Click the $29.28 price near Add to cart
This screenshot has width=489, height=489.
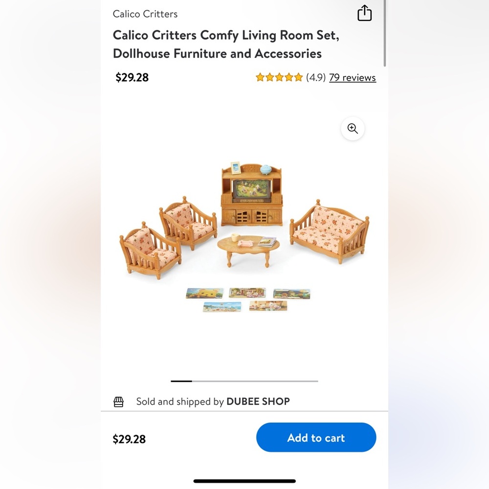pyautogui.click(x=129, y=439)
